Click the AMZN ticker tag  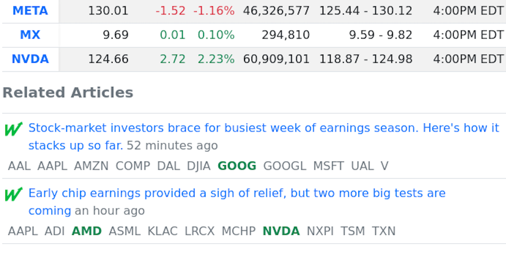91,166
